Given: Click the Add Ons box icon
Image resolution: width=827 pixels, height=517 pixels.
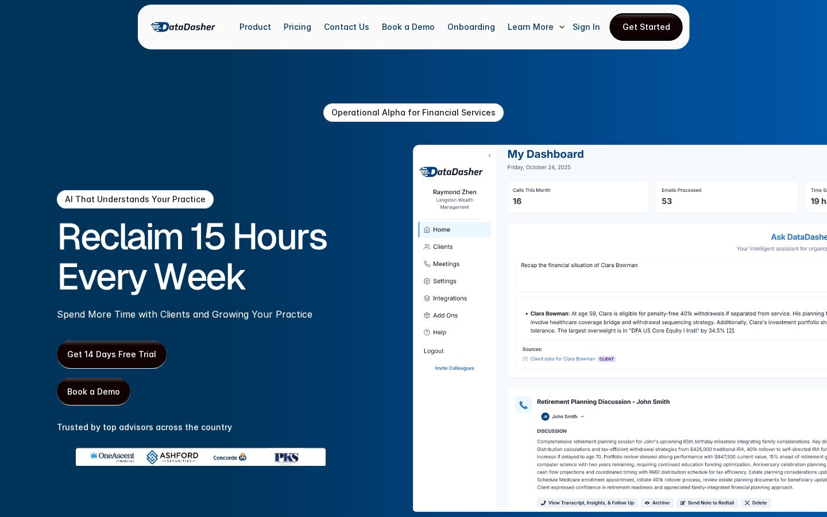Looking at the screenshot, I should (x=427, y=315).
